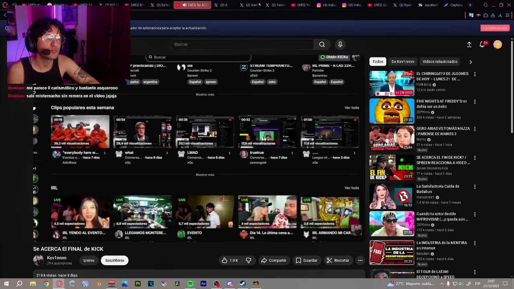
Task: Click La Industria de la Mentira title
Action: [442, 245]
